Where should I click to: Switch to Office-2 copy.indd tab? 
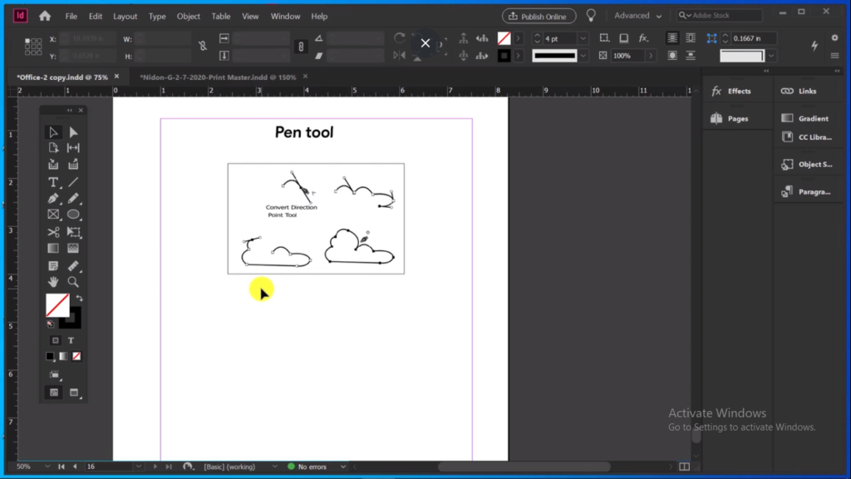pyautogui.click(x=62, y=77)
